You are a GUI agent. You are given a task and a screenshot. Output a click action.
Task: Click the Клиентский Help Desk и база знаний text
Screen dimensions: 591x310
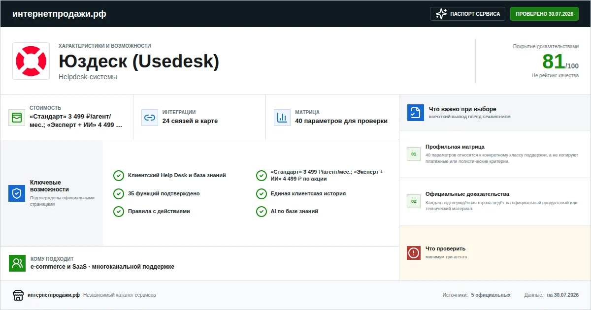point(177,176)
